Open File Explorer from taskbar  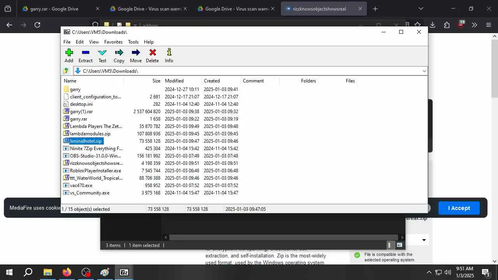click(47, 272)
